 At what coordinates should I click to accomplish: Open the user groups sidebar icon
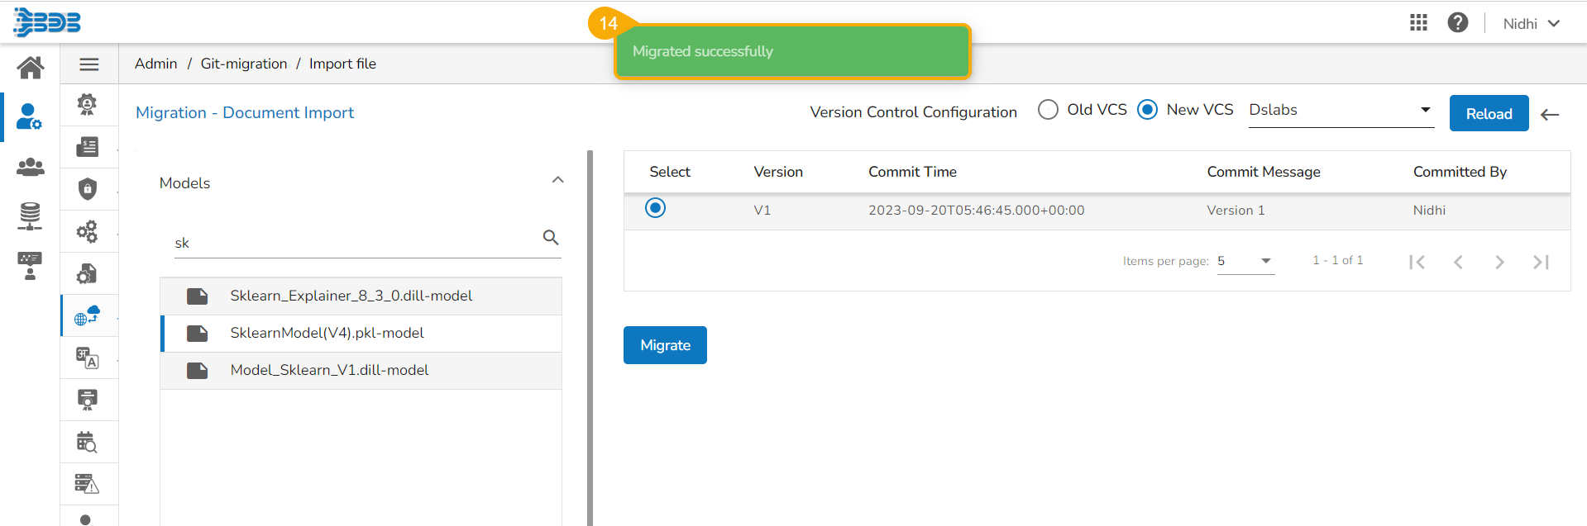(x=31, y=167)
